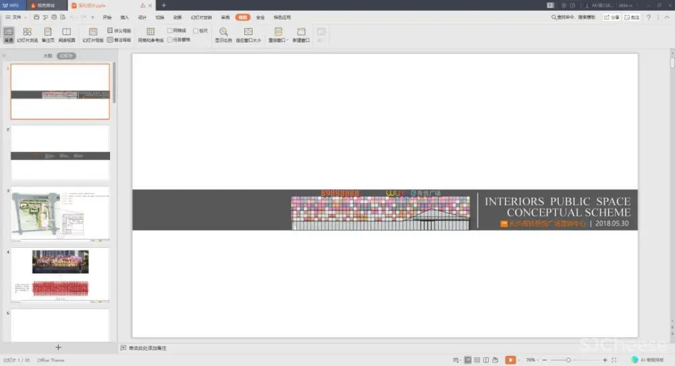The width and height of the screenshot is (675, 366).
Task: Click the Fit to Window icon
Action: (248, 34)
